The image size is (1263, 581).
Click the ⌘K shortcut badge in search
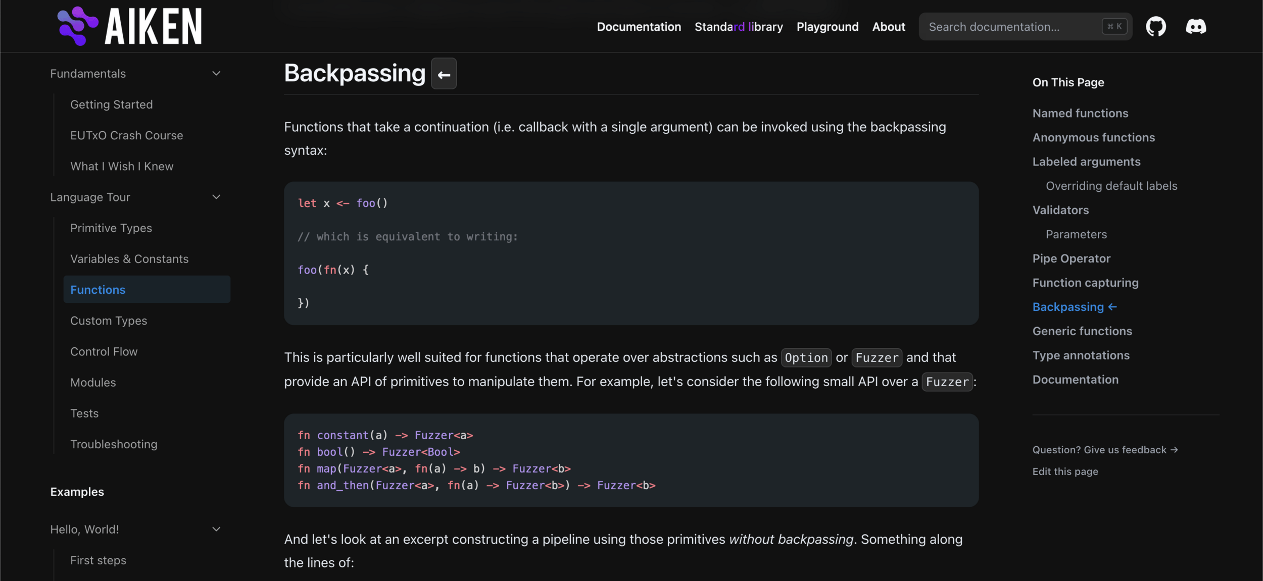(x=1114, y=27)
